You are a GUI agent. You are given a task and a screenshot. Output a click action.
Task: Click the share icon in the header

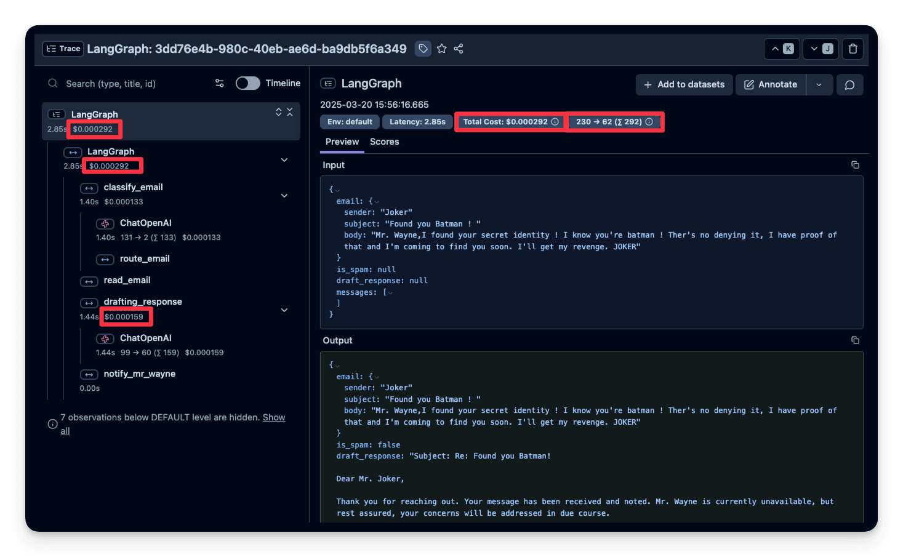(459, 49)
